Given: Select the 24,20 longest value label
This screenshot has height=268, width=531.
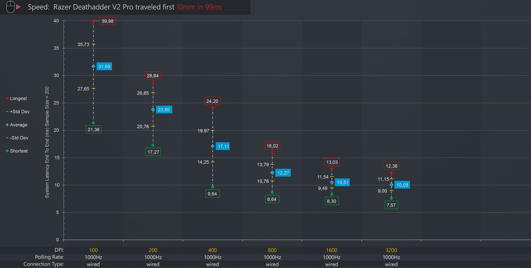Looking at the screenshot, I should coord(212,101).
